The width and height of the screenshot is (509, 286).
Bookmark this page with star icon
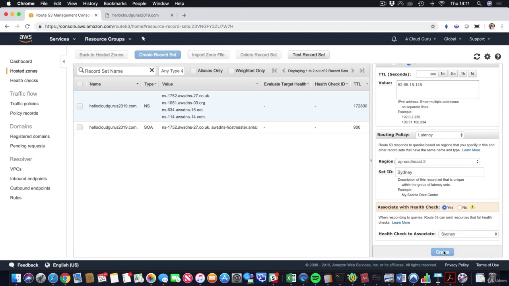point(433,26)
